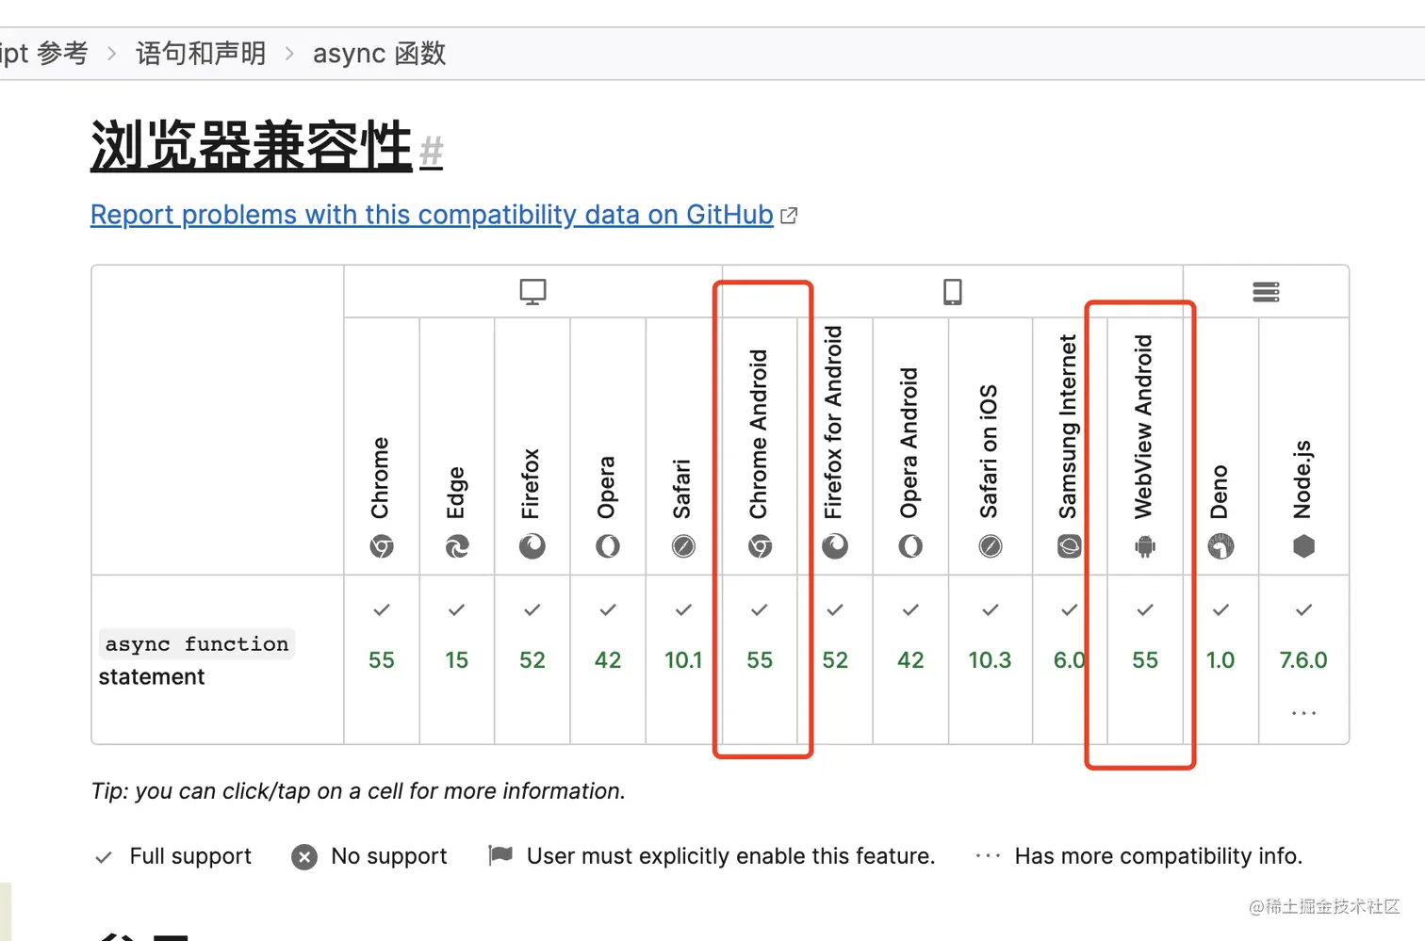Click the 浏览器兼容性 heading link

coord(252,146)
